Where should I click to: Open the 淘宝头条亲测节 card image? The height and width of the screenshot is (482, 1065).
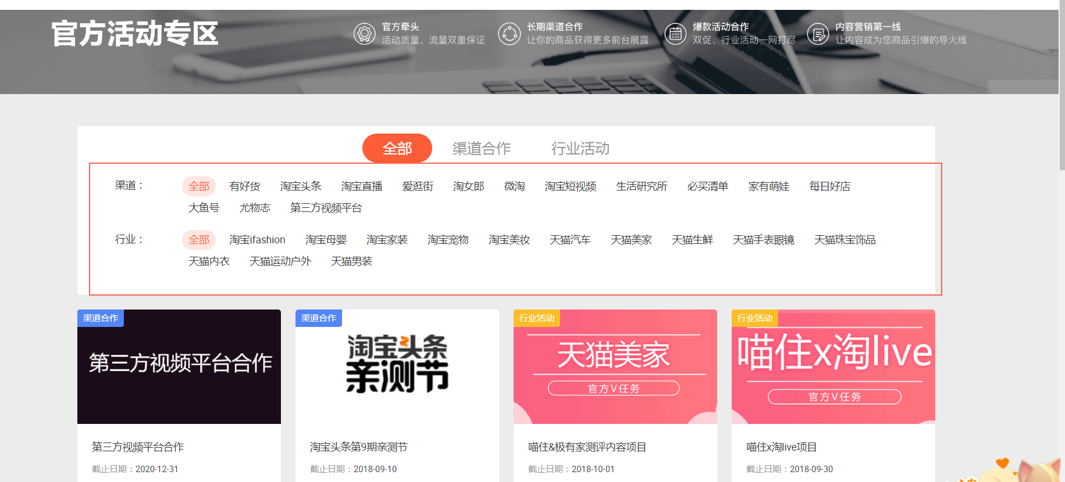[x=397, y=366]
